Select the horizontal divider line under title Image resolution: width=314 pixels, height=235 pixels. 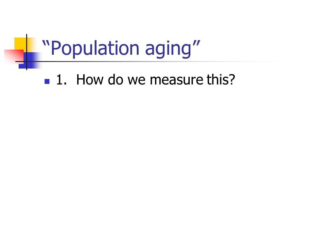(152, 62)
